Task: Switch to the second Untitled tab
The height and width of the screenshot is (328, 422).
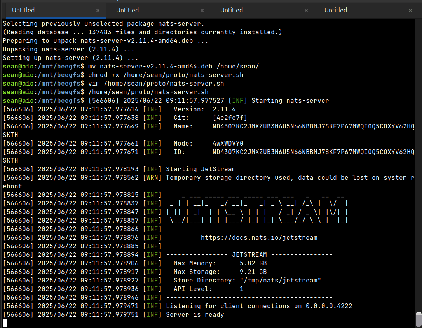Action: click(x=158, y=10)
